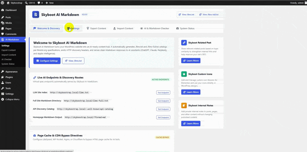Click the Skyboot Custom Icons star icon

click(x=184, y=74)
